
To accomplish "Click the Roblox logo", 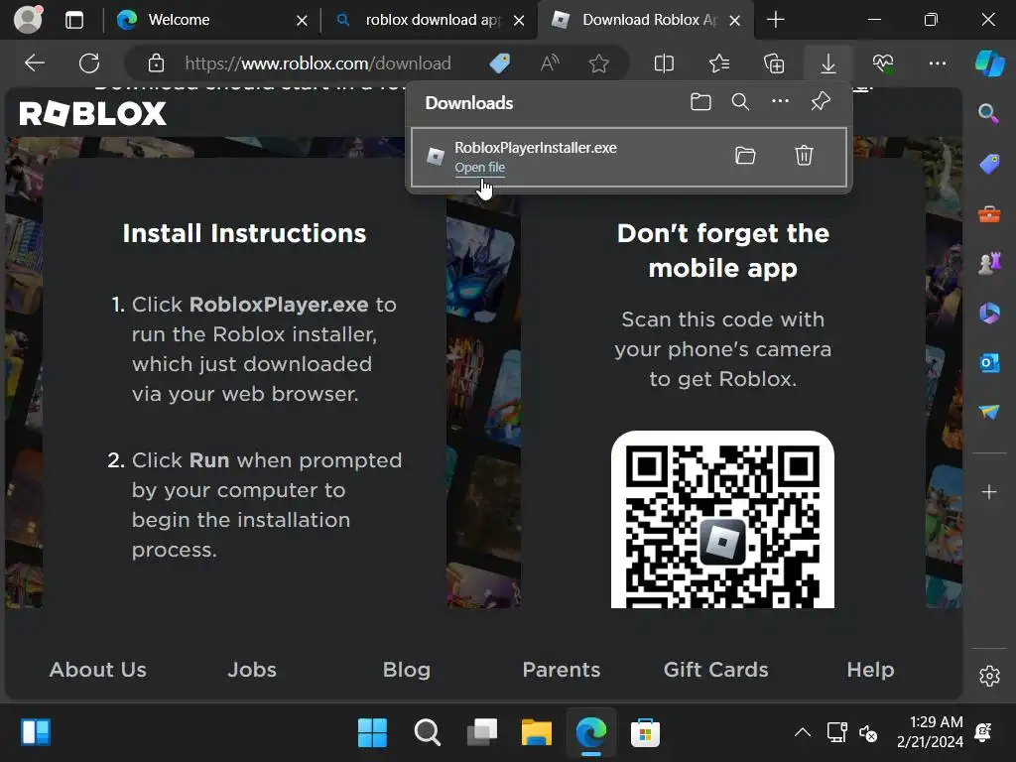I will coord(92,114).
